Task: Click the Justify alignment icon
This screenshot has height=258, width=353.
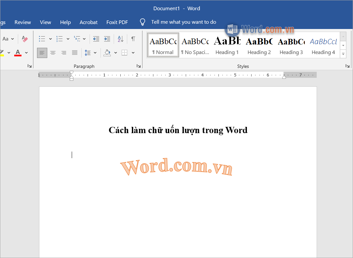Action: [x=74, y=53]
